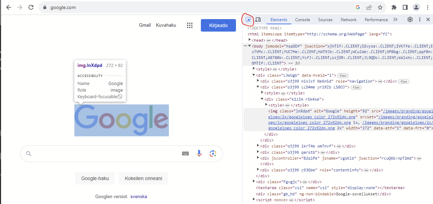Screen dimensions: 433x204
Task: Click the googlelogo_color_272x92dp.png 1x srcset link
Action: (x=309, y=122)
